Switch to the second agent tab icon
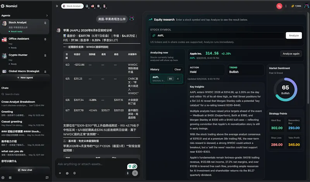This screenshot has width=310, height=182. (87, 6)
